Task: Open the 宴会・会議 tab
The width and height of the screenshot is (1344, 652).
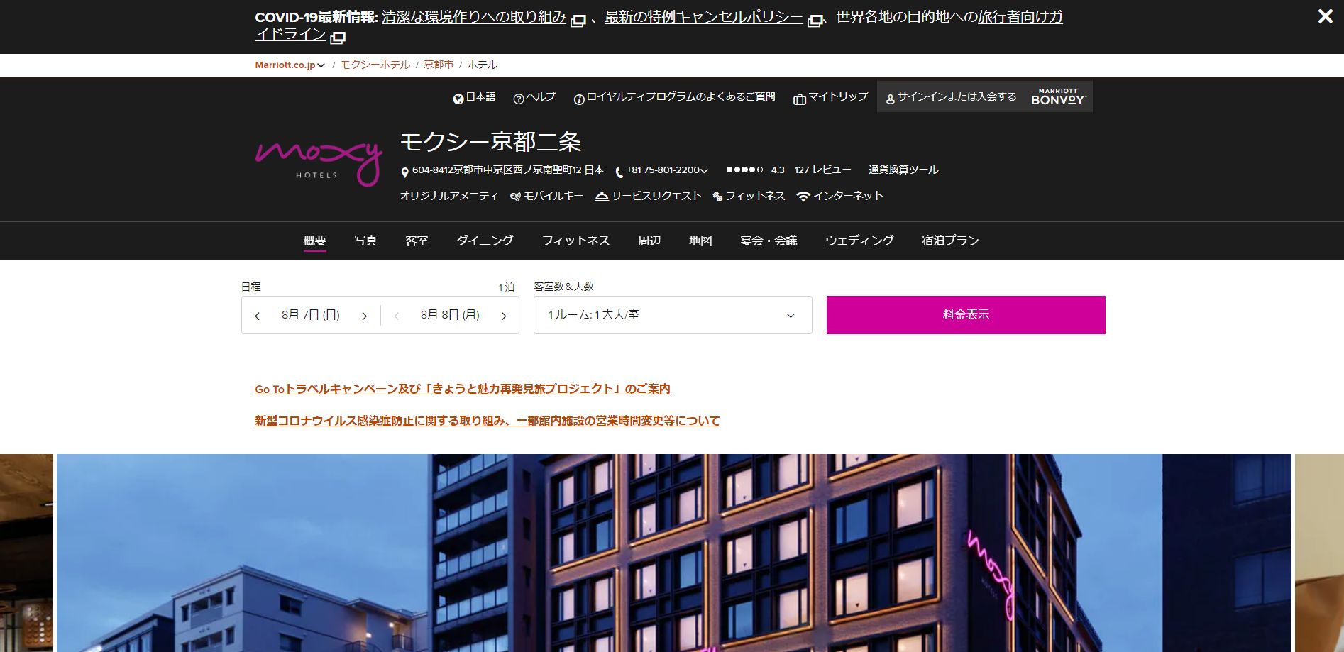Action: pyautogui.click(x=769, y=241)
